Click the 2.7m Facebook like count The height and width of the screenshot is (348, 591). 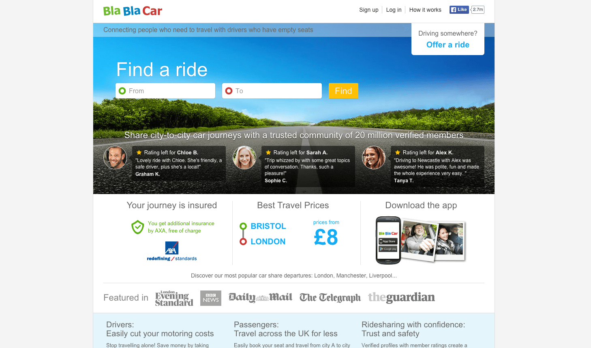click(478, 10)
